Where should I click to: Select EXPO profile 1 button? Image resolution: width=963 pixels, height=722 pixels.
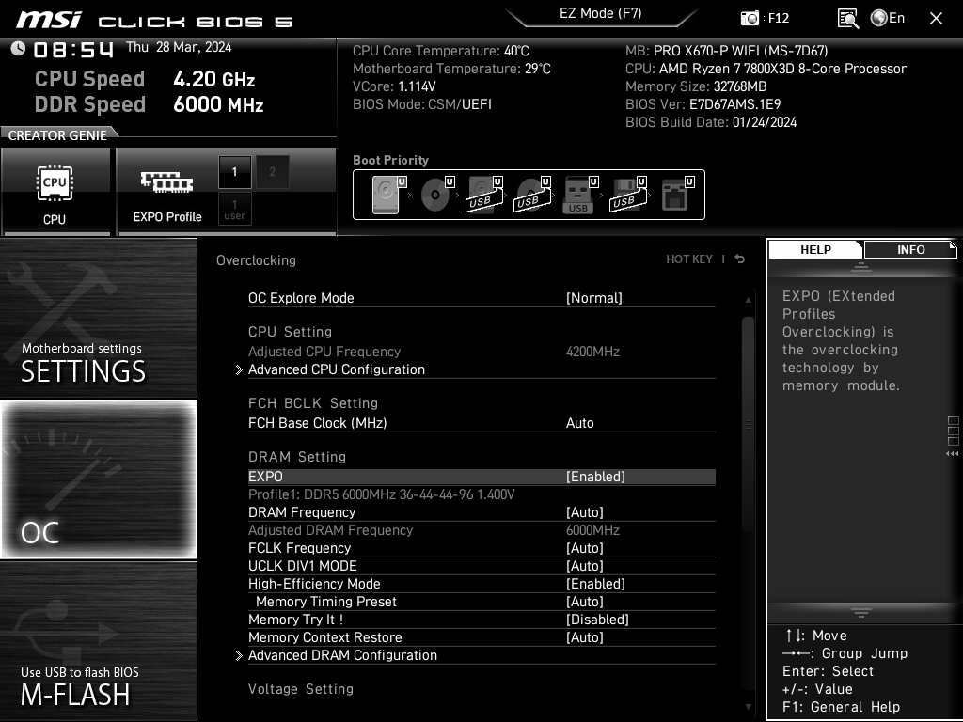[x=234, y=172]
